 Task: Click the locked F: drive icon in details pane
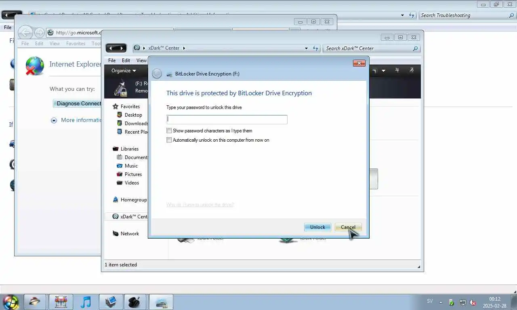(121, 88)
